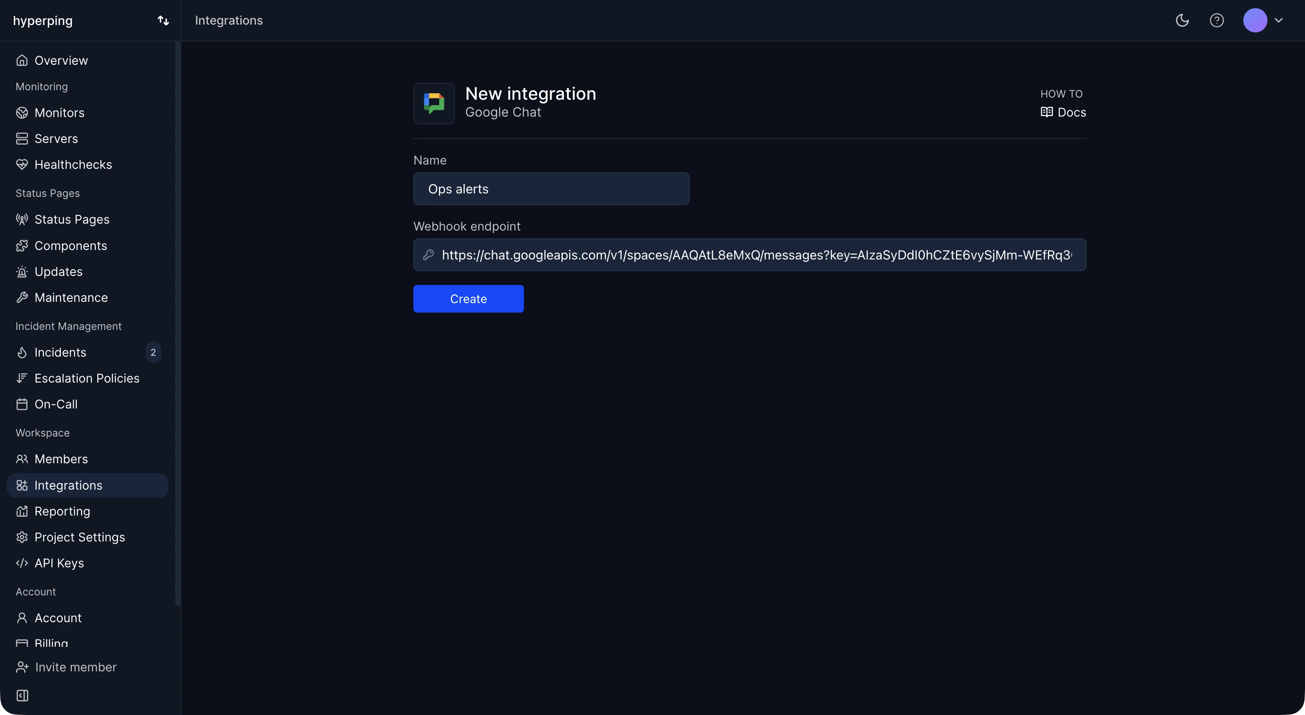
Task: Select Integrations in the sidebar
Action: (88, 485)
